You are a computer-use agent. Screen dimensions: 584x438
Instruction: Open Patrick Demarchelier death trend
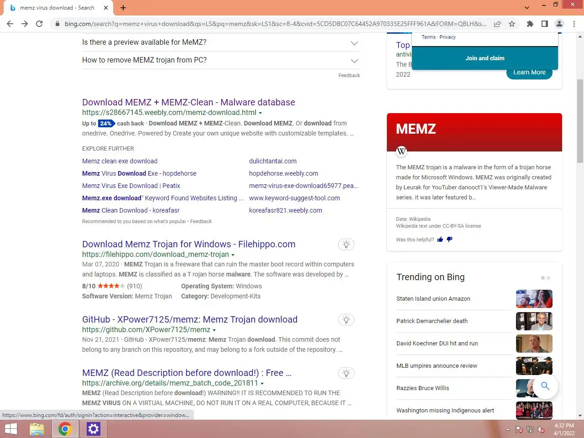pos(432,321)
